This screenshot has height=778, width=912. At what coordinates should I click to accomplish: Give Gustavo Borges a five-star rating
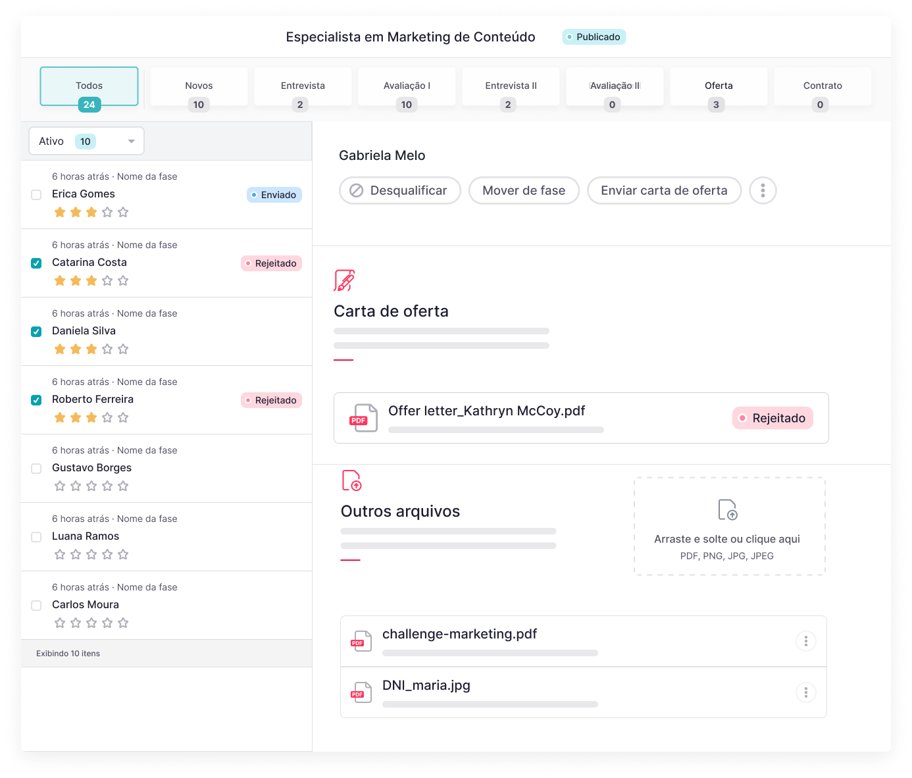[x=123, y=486]
